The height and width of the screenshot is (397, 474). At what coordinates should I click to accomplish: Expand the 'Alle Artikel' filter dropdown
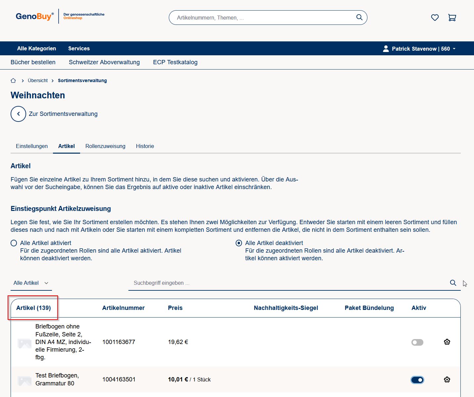[31, 283]
